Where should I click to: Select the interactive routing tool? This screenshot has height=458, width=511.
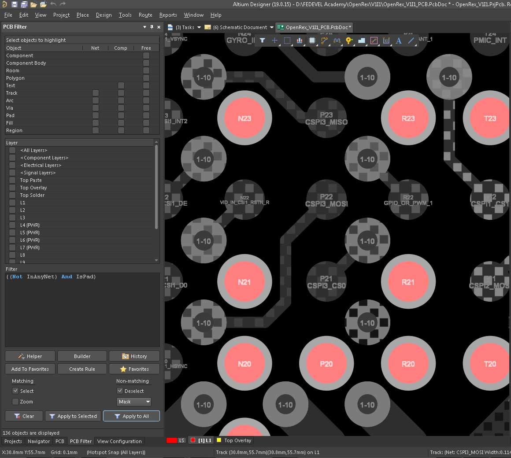(x=325, y=41)
